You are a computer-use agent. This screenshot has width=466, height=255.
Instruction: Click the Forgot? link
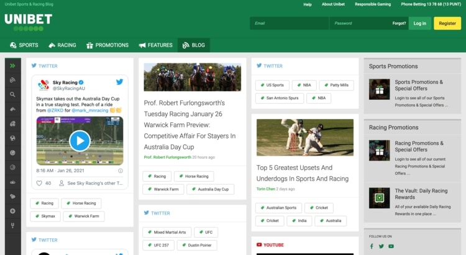[x=399, y=23]
